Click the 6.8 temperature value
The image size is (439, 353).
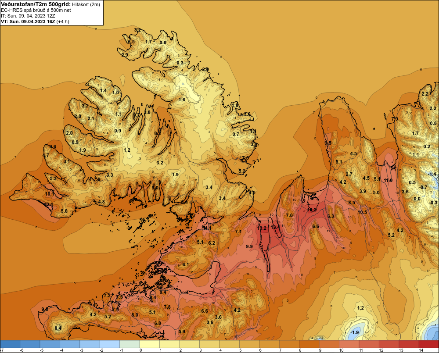(158, 323)
